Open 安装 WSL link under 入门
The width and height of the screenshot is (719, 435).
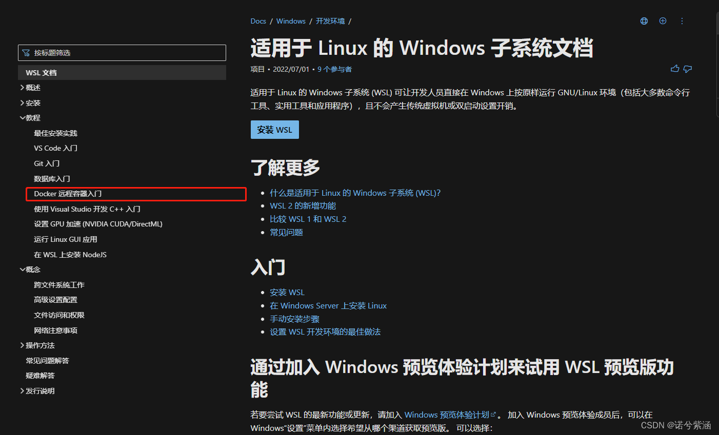[x=287, y=292]
